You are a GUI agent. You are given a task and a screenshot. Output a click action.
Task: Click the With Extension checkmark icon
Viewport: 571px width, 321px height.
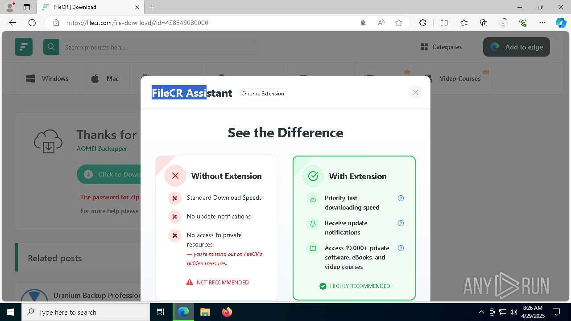(313, 176)
